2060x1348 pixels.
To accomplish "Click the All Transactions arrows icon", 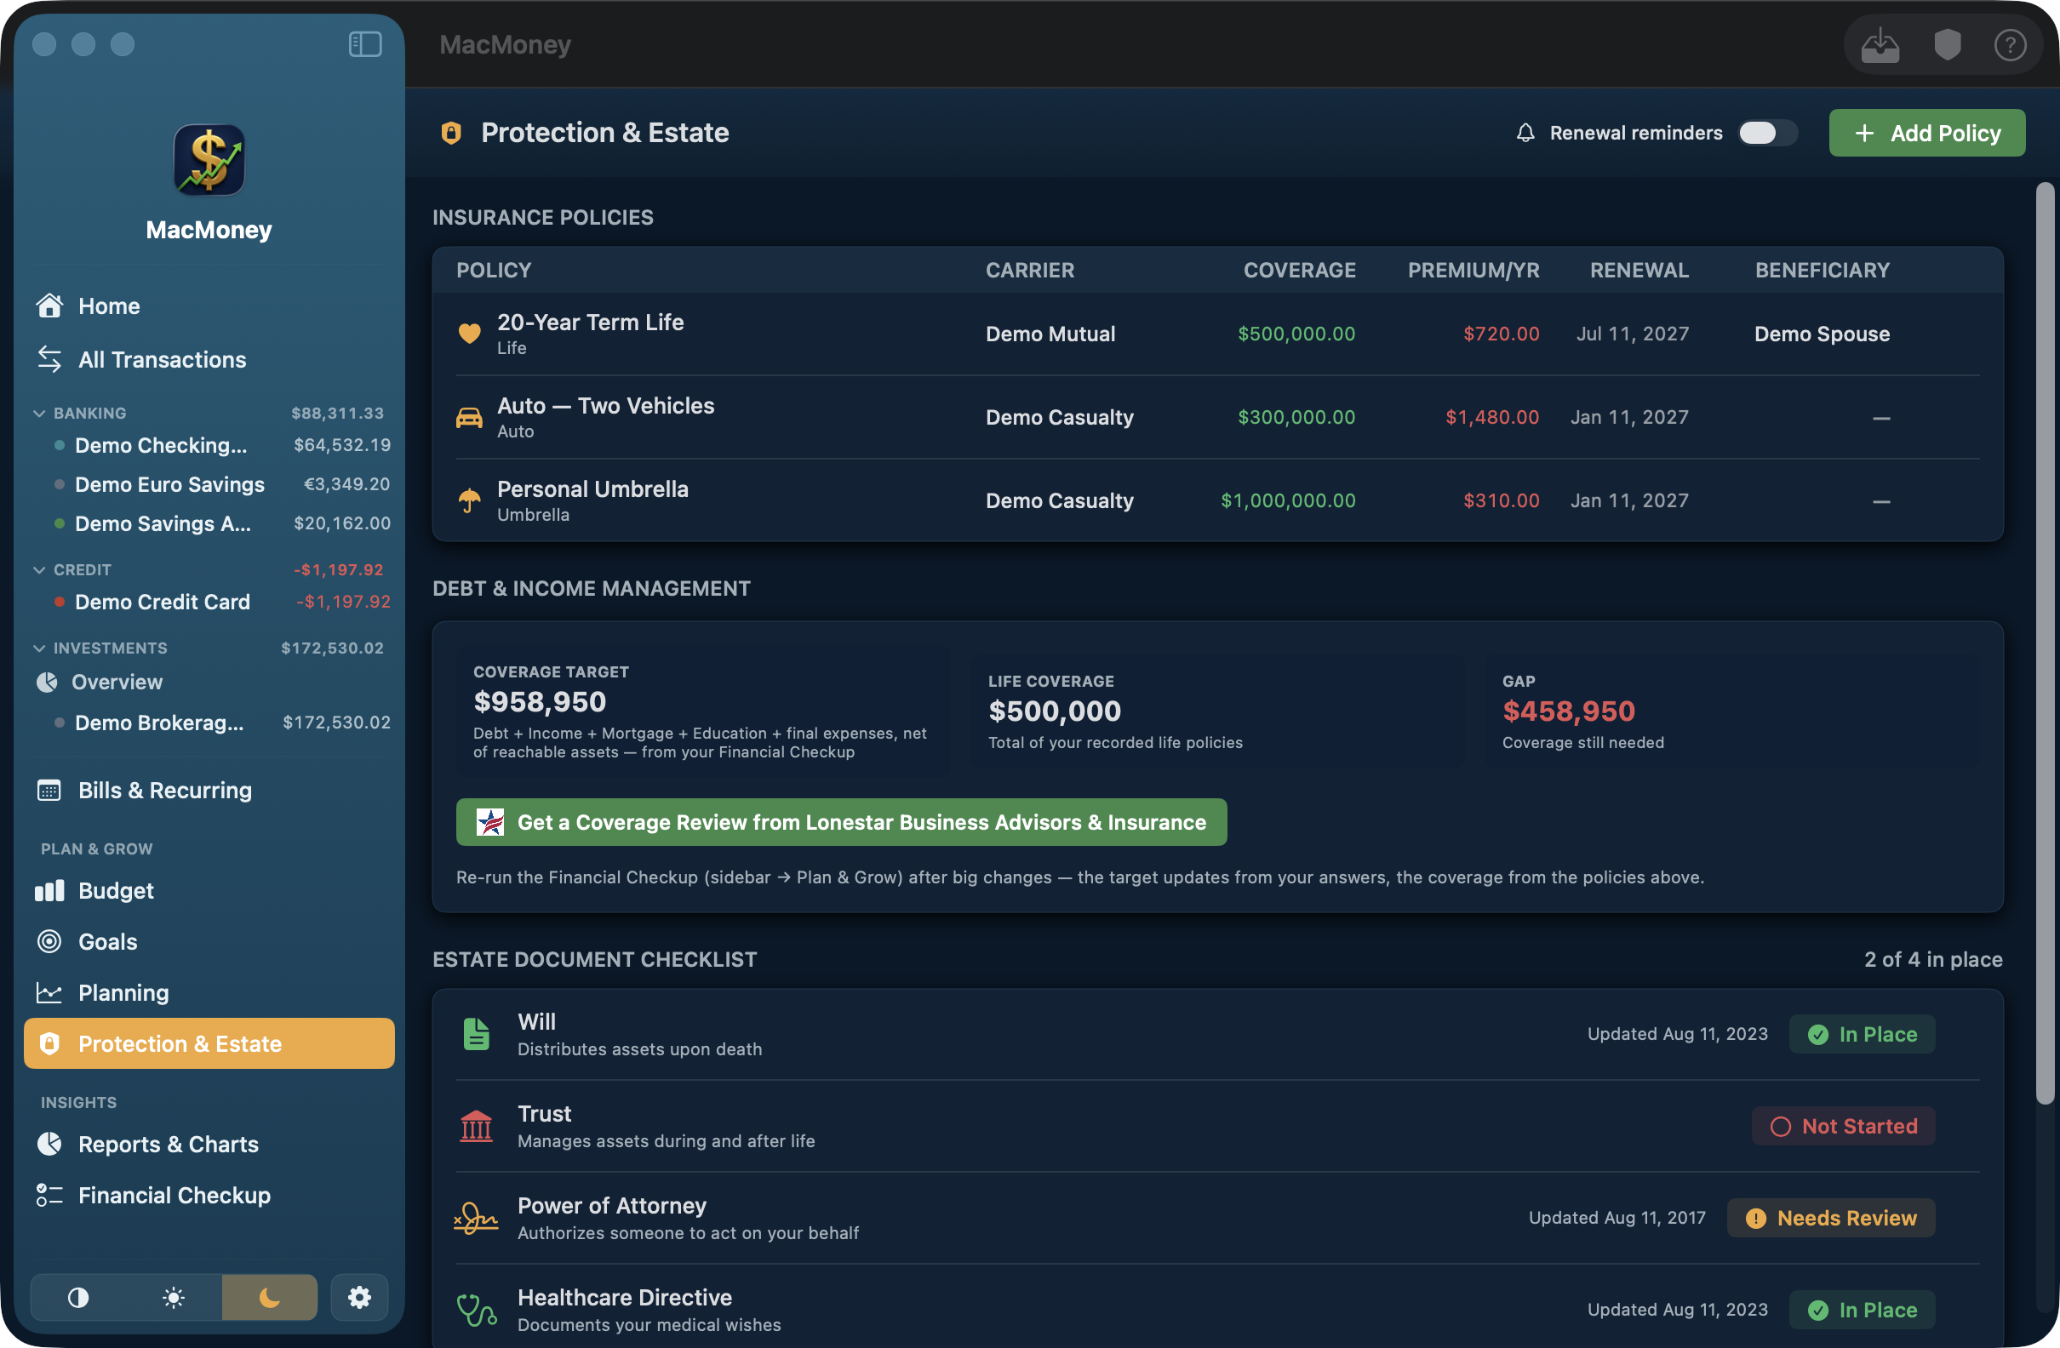I will (49, 359).
